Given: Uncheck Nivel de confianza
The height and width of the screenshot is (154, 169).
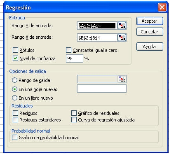Looking at the screenshot, I should click(15, 58).
